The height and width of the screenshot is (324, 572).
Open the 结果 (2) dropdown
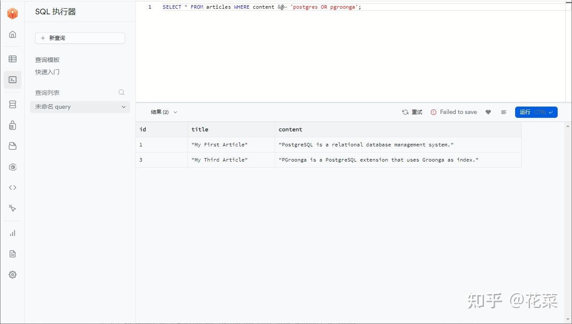tap(164, 112)
